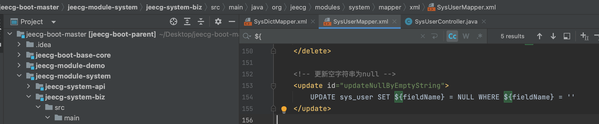Click the mapper breadcrumb
599x124 pixels.
[x=390, y=7]
